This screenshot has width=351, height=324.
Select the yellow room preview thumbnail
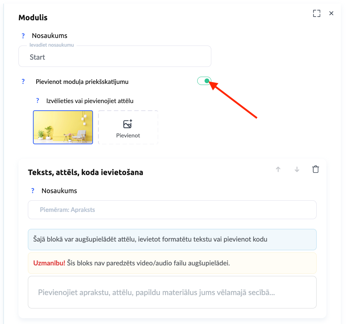click(x=63, y=127)
